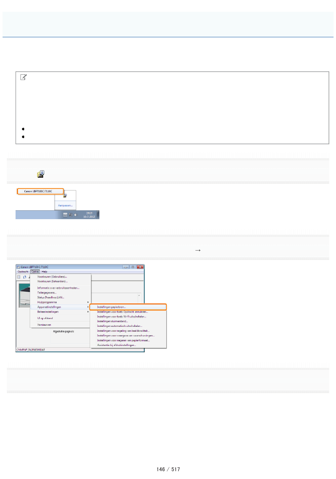This screenshot has width=336, height=479.
Task: Select Status Draadloos LAN...
Action: (x=60, y=297)
